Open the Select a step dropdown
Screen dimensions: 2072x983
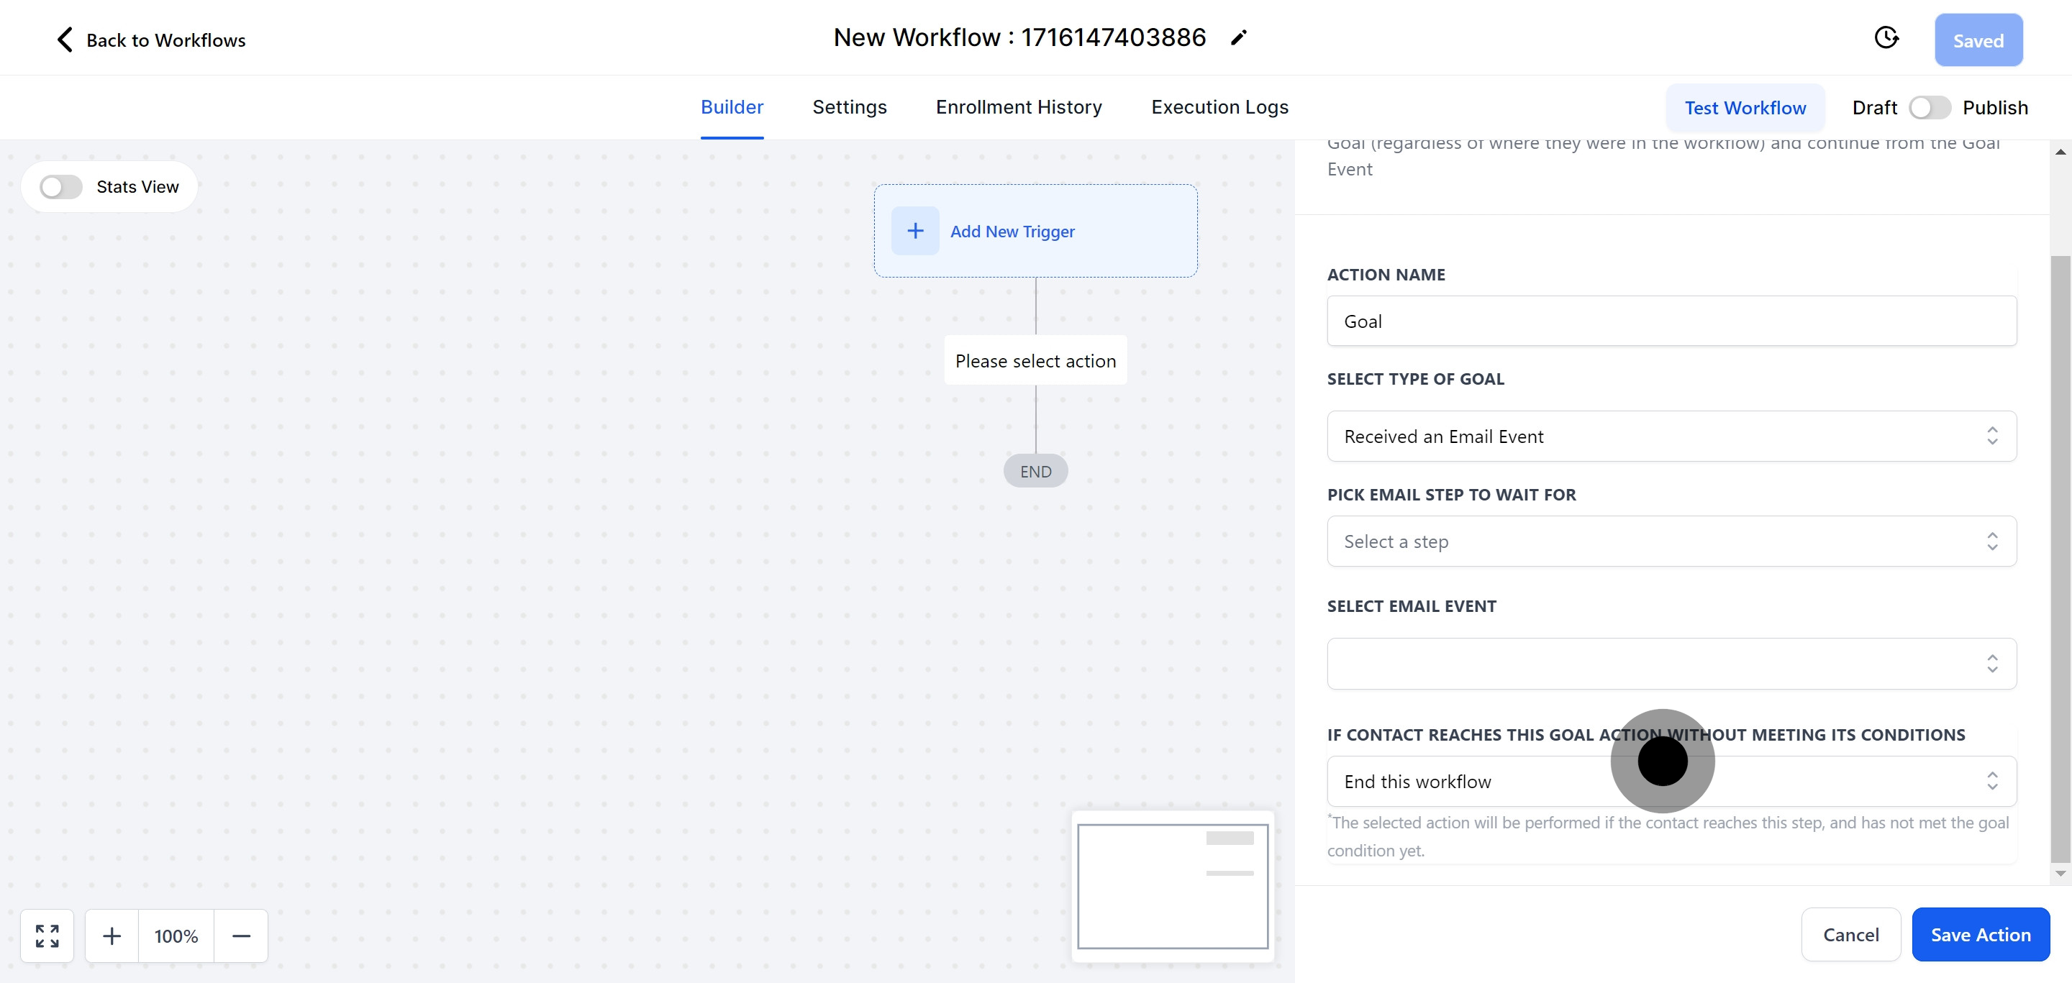click(1671, 541)
